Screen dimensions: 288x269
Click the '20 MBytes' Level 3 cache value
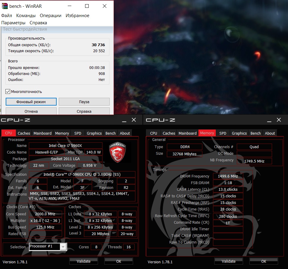click(100, 234)
